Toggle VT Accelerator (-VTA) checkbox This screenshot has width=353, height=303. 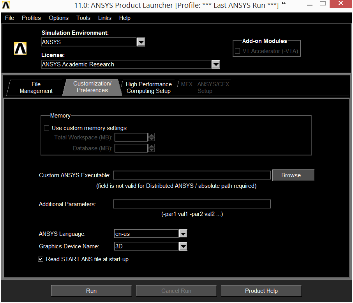coord(238,51)
